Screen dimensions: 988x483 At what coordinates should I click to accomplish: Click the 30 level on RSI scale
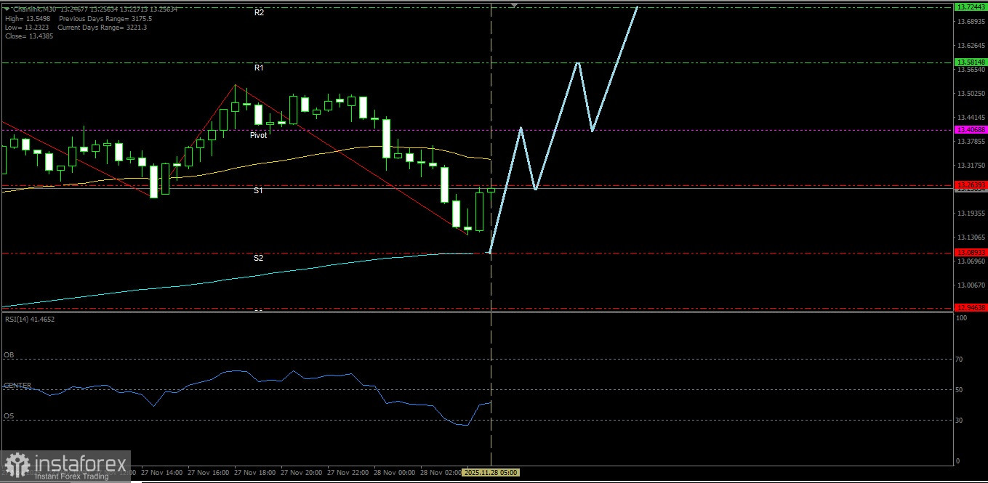pos(960,421)
